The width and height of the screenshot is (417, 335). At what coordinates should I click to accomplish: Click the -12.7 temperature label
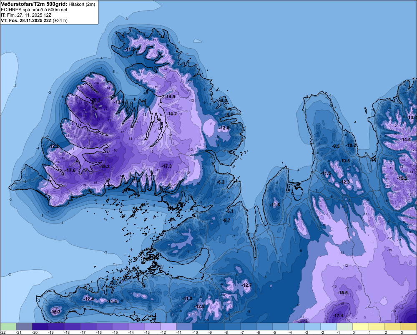click(x=246, y=285)
